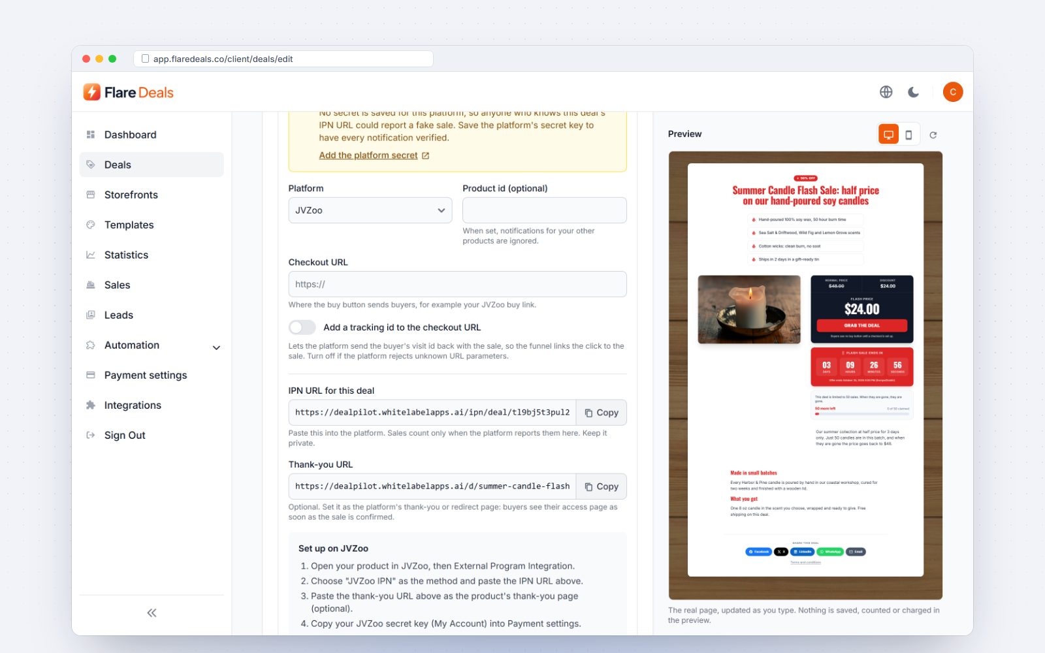Open Templates in the sidebar
The image size is (1045, 653).
point(152,225)
